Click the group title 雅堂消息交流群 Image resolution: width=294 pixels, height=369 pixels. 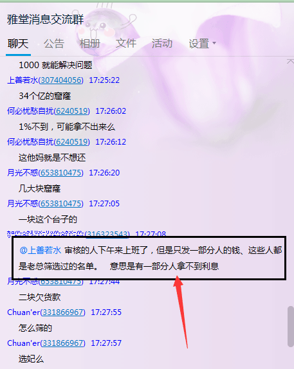click(46, 19)
